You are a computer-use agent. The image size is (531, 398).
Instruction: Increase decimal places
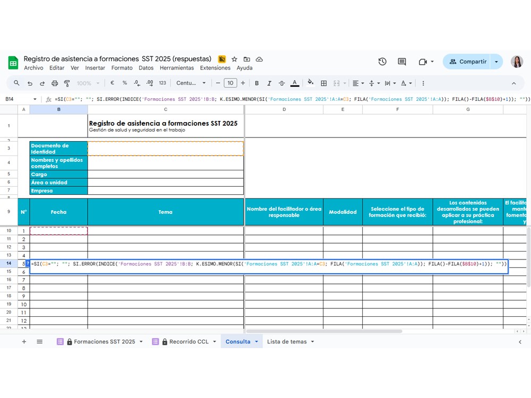pos(150,83)
